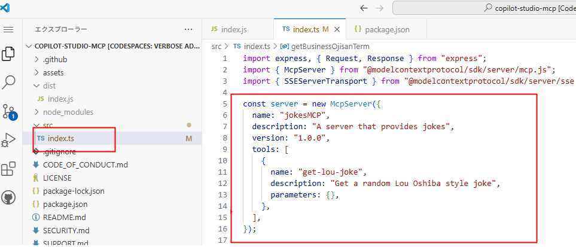
Task: Open the Search view in activity bar
Action: pos(8,83)
